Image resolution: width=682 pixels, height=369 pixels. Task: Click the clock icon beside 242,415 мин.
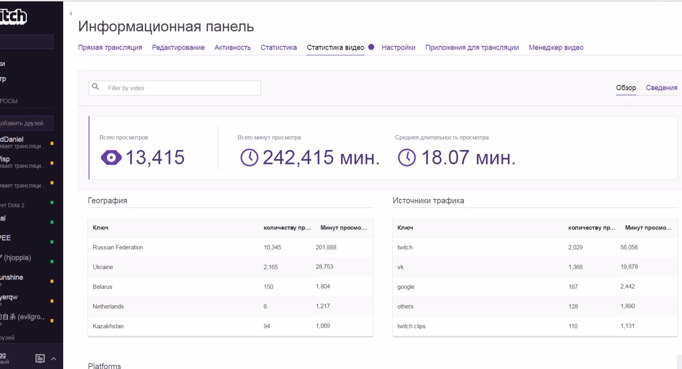tap(249, 158)
